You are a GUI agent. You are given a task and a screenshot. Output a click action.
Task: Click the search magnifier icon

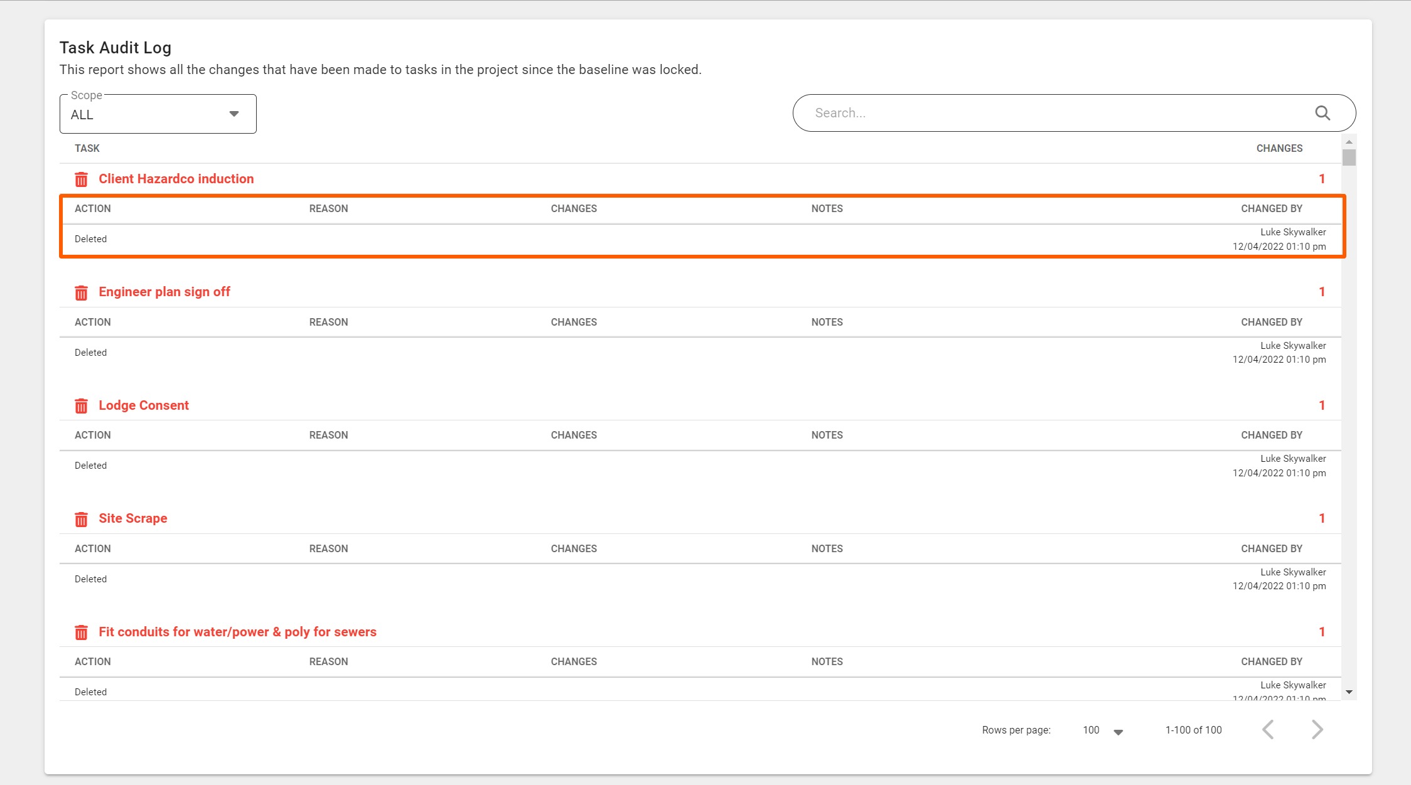pyautogui.click(x=1322, y=113)
